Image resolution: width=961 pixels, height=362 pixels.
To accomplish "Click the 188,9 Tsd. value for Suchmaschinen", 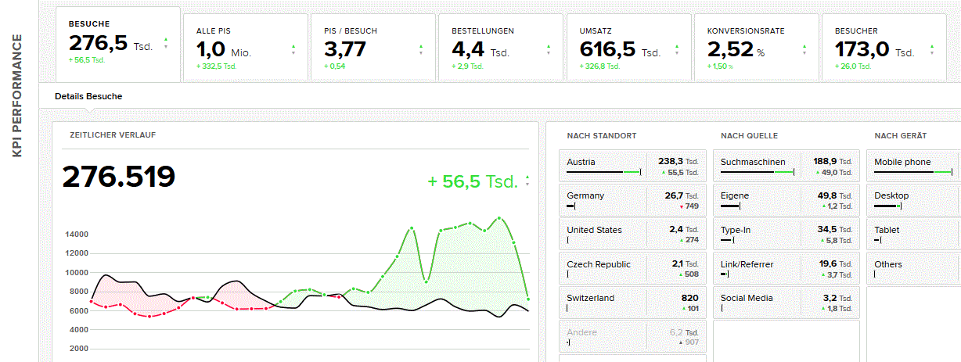I will pos(833,162).
